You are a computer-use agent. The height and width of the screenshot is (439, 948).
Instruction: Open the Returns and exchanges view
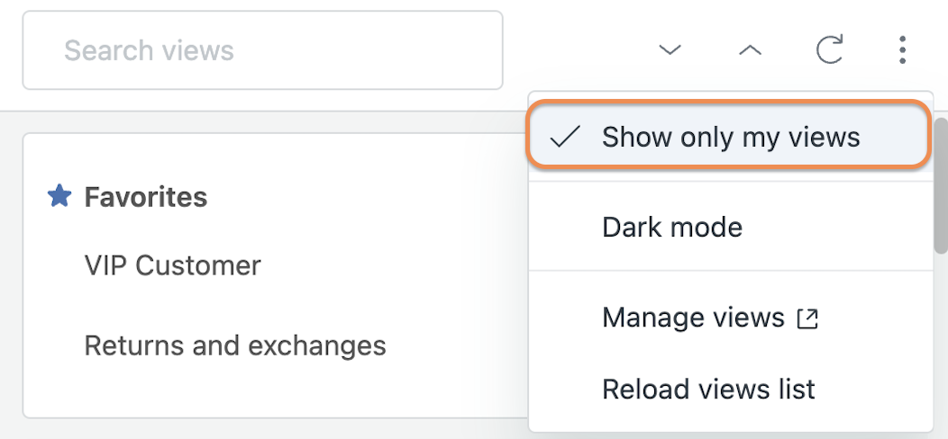(234, 345)
